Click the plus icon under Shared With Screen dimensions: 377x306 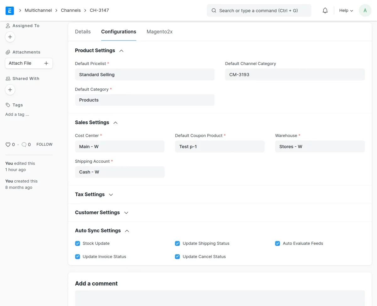coord(10,90)
